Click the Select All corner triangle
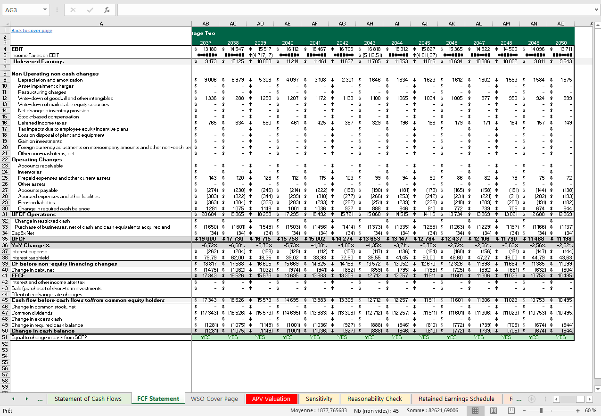 pyautogui.click(x=5, y=24)
